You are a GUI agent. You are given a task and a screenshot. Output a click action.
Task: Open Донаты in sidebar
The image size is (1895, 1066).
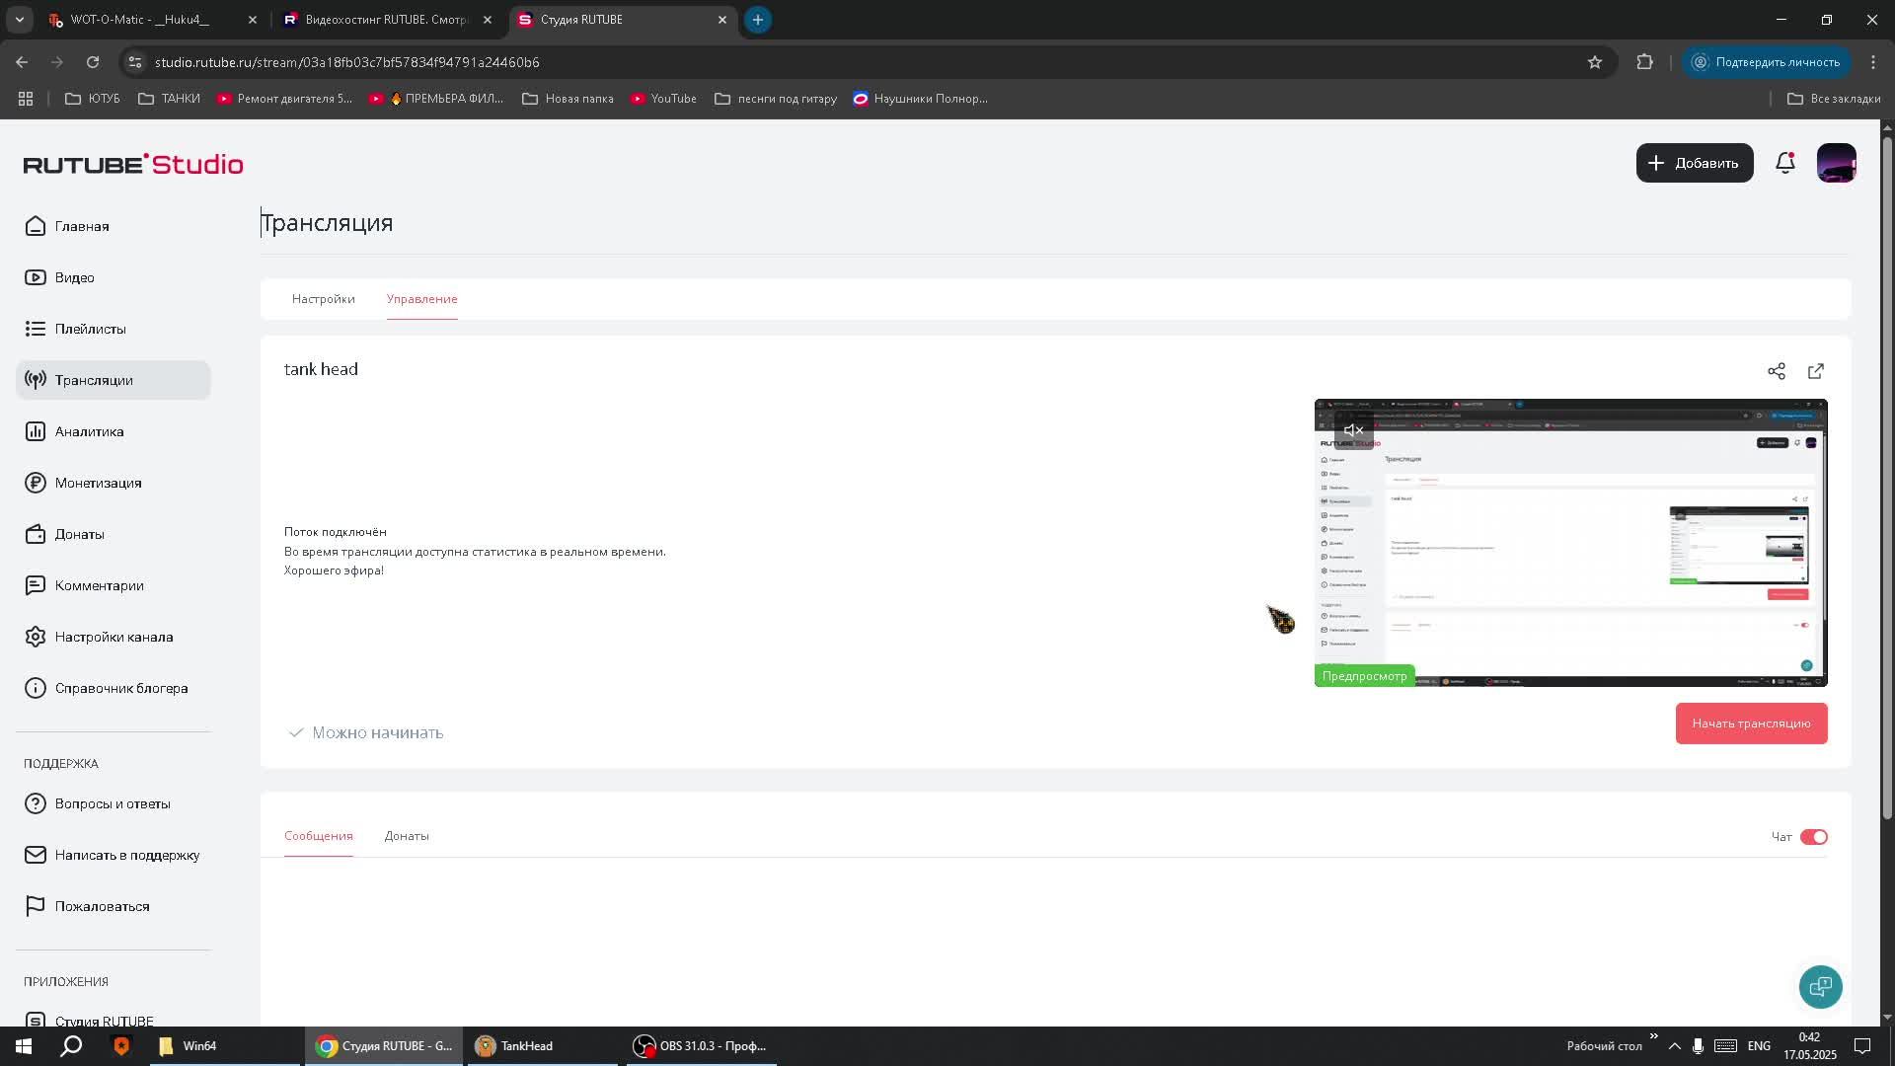113,534
